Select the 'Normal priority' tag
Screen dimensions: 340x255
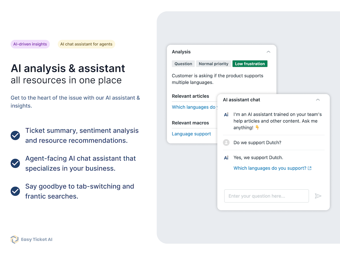click(x=213, y=63)
